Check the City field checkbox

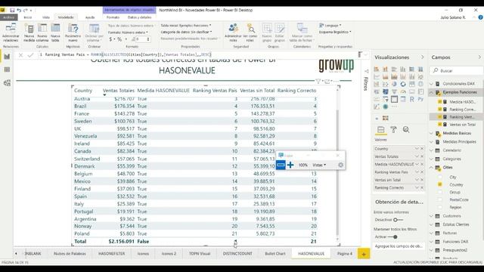[x=440, y=177]
